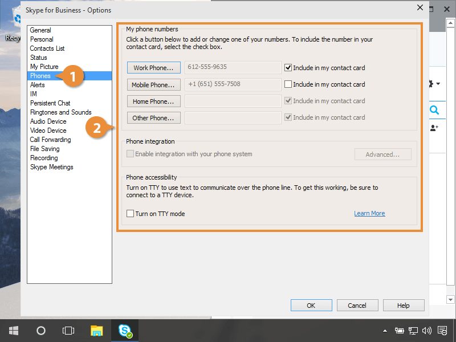Click the Mobile Phone number field
This screenshot has height=342, width=456.
tap(233, 84)
